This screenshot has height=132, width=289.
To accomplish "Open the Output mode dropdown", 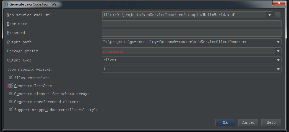I will coord(278,60).
